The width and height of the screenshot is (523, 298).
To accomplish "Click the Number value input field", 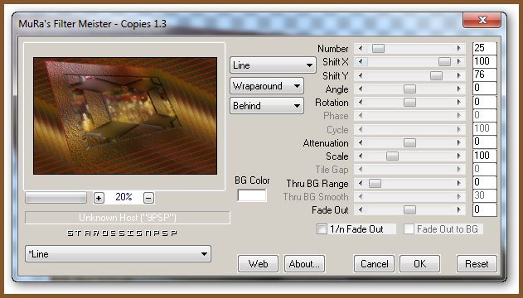I will click(x=485, y=48).
